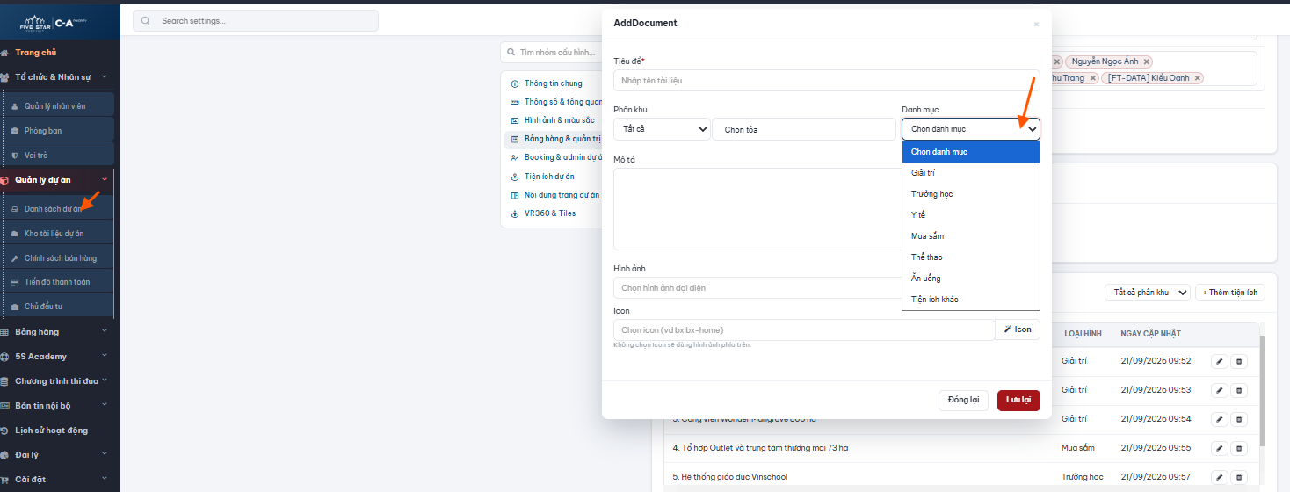Delete the row dated 21/09/2026 09:52
This screenshot has height=492, width=1290.
1239,360
